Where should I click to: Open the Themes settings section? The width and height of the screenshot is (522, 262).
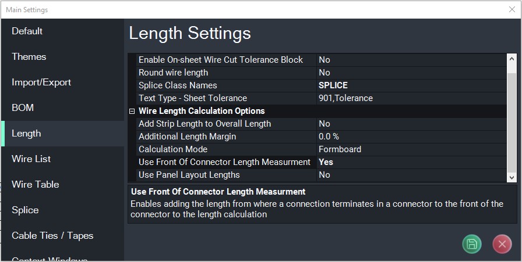(x=62, y=57)
